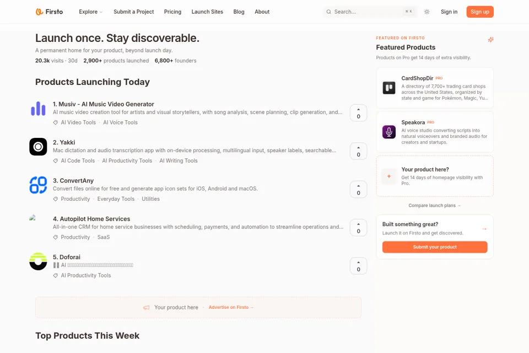This screenshot has width=529, height=353.
Task: Open the ConvertAny blue logo icon
Action: (x=38, y=185)
